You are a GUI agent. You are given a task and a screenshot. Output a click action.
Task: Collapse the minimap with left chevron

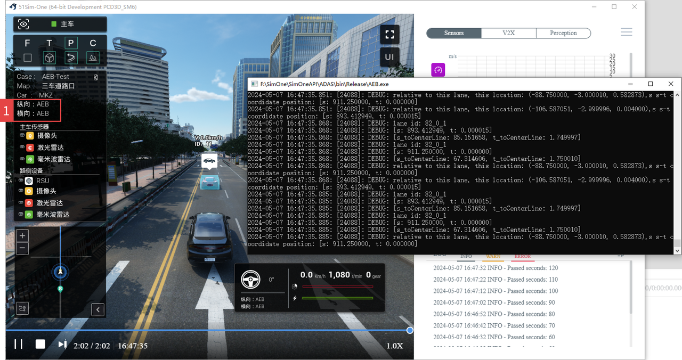(98, 309)
